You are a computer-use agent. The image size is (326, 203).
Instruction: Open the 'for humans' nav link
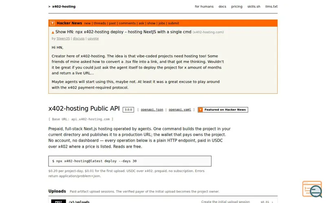coord(204,6)
